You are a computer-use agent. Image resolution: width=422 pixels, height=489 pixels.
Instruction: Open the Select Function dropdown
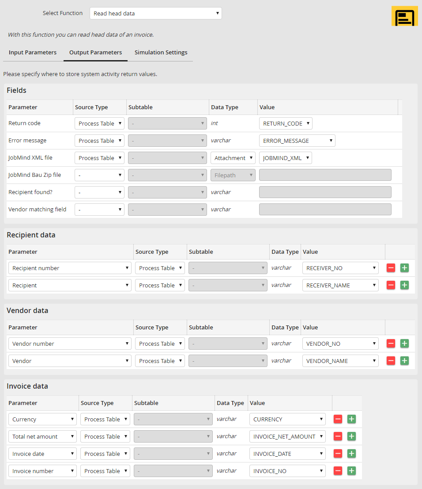[x=156, y=13]
